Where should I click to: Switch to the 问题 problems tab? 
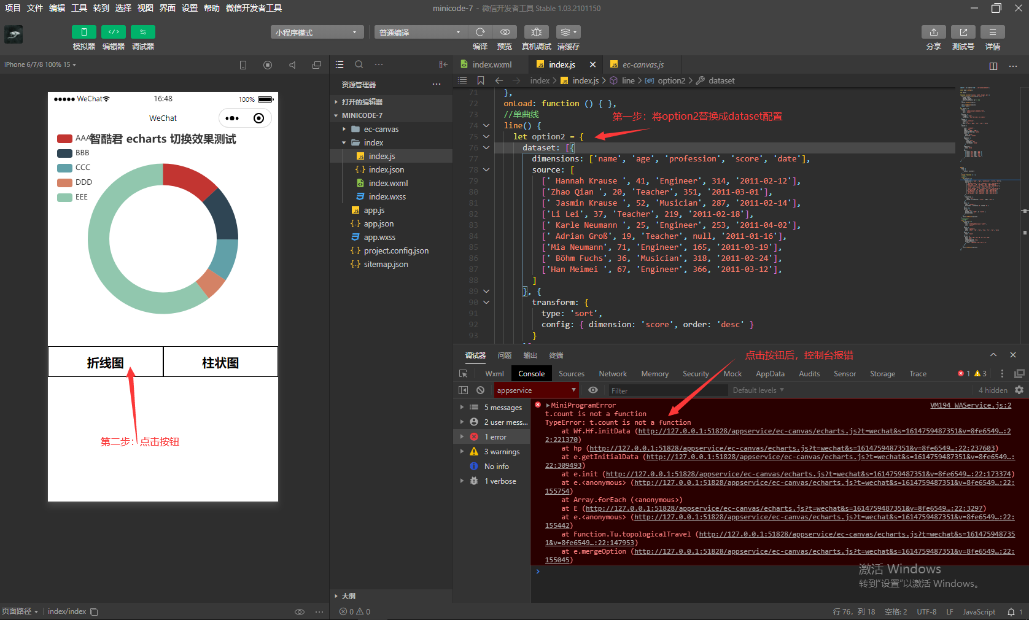[x=505, y=355]
